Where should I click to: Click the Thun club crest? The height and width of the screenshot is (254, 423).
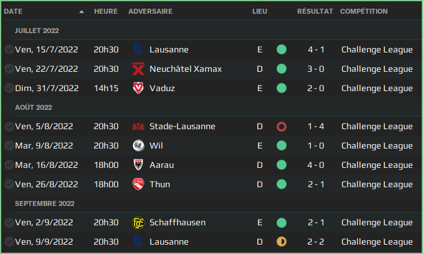(138, 185)
